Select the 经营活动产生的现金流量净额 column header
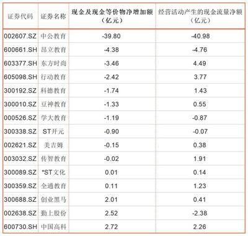The width and height of the screenshot is (248, 236). point(200,16)
